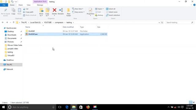
Task: Open file Properties
Action: [x=90, y=12]
